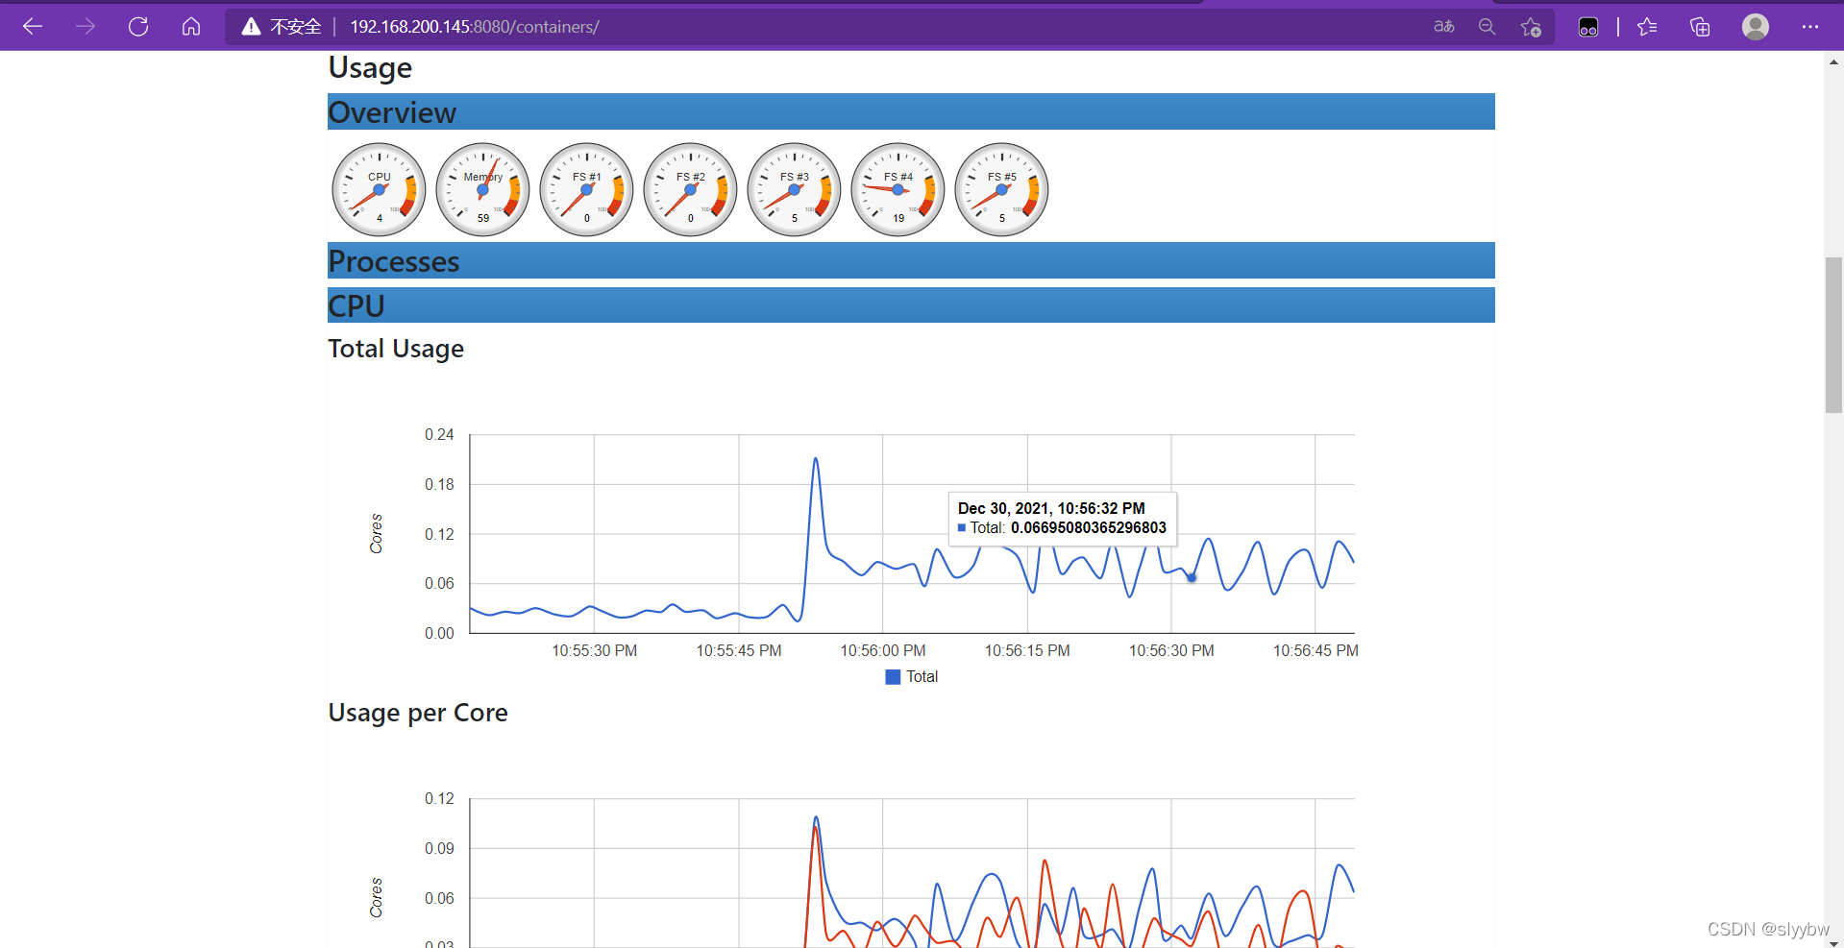Go back using the browser back arrow

(x=33, y=27)
